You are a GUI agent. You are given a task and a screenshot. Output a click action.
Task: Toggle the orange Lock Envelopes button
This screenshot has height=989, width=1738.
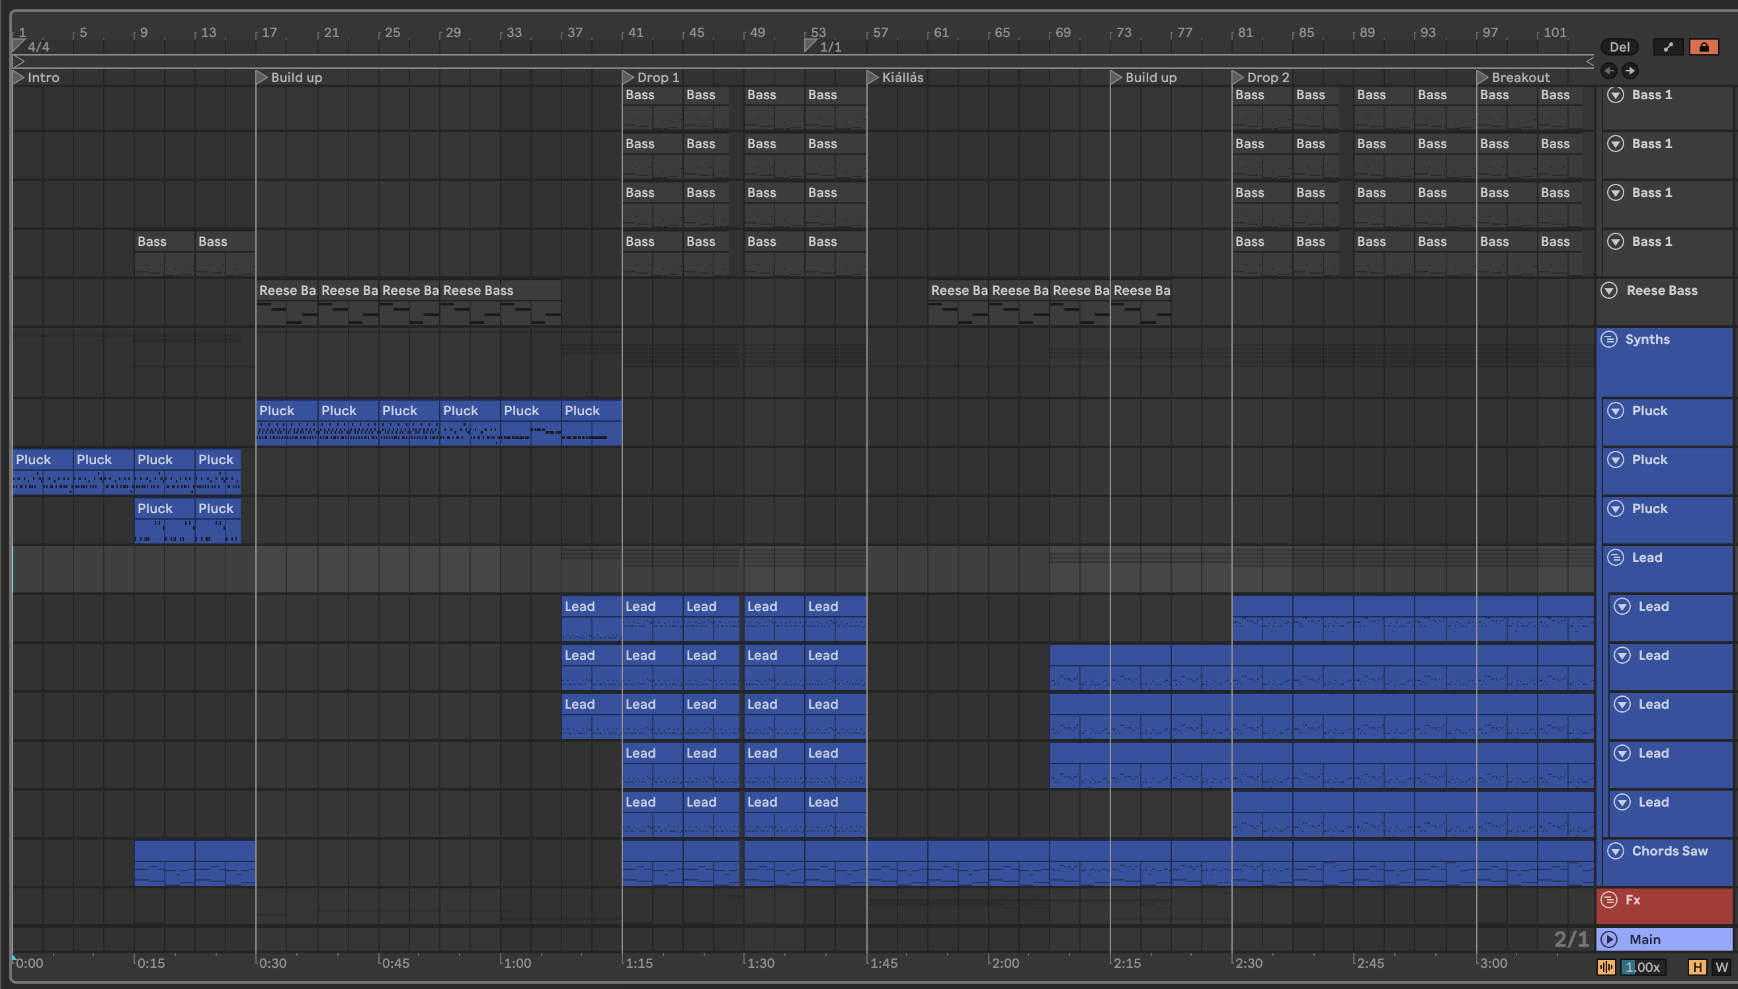tap(1704, 47)
